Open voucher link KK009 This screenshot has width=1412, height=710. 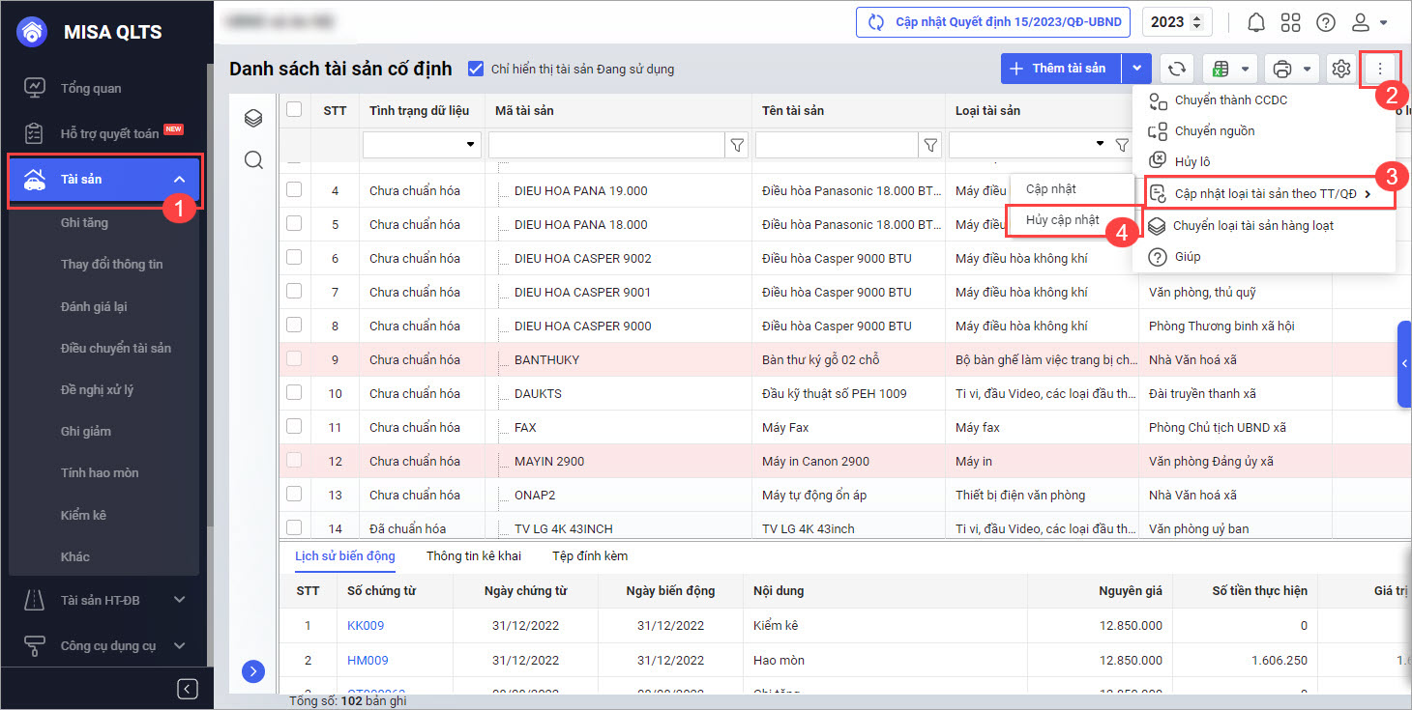(x=366, y=625)
